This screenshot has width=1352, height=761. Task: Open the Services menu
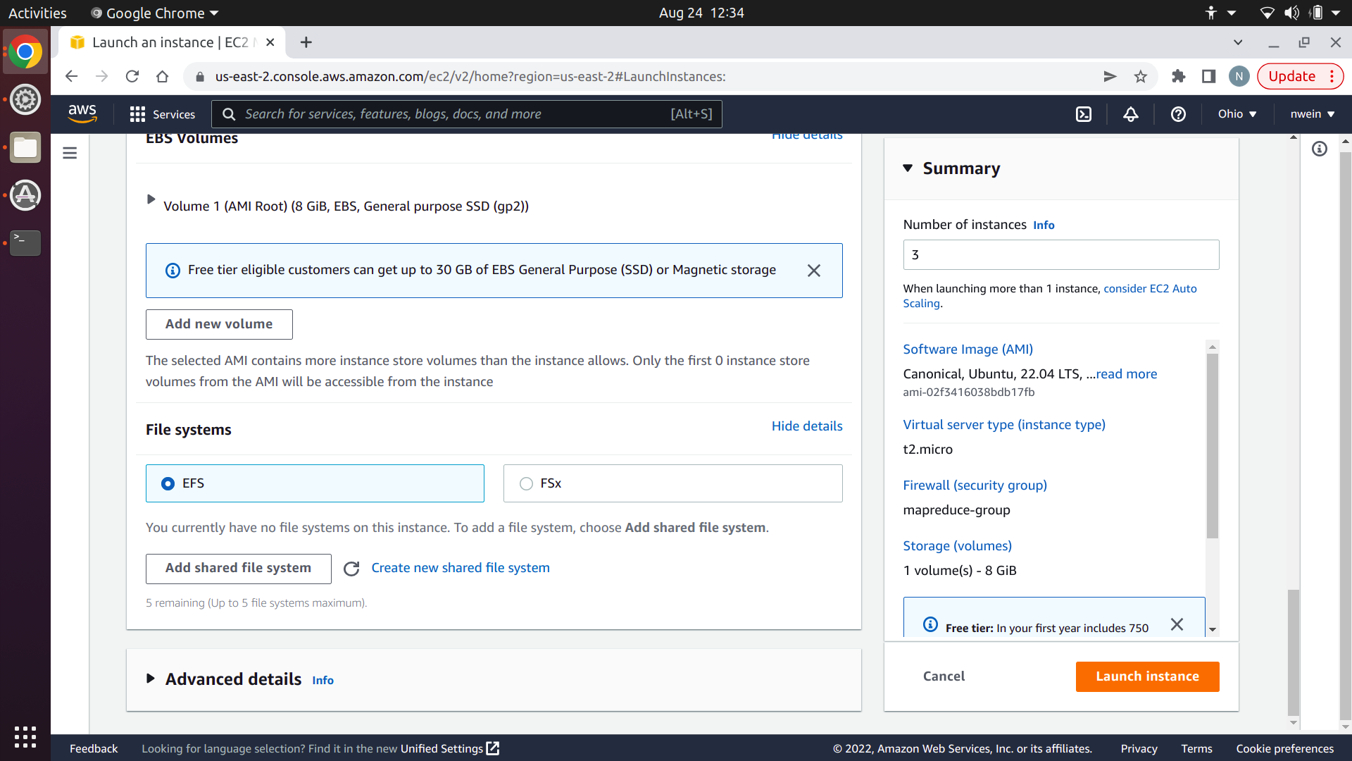coord(163,114)
